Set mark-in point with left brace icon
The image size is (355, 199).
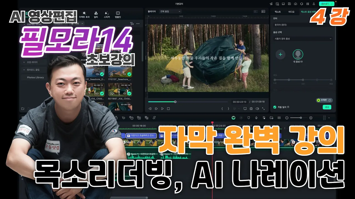click(222, 109)
